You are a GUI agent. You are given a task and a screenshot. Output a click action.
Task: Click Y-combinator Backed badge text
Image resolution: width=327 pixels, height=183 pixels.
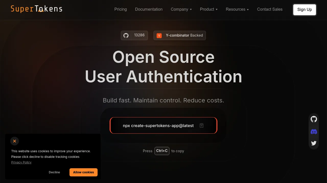184,35
